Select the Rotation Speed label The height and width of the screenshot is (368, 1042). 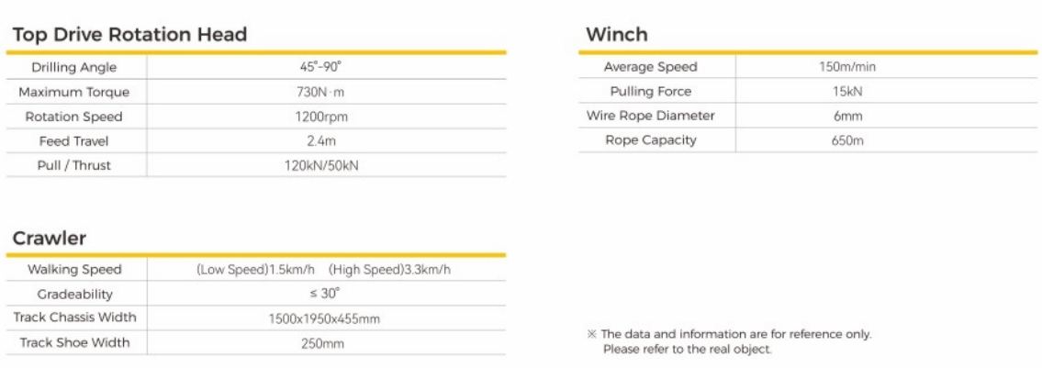[x=74, y=117]
